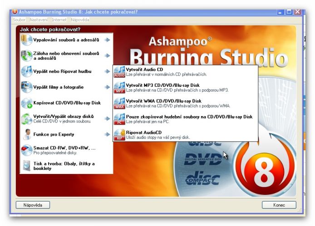Click the disc image icon for Vytvořit/Vypálit obrazy disků

pos(26,118)
